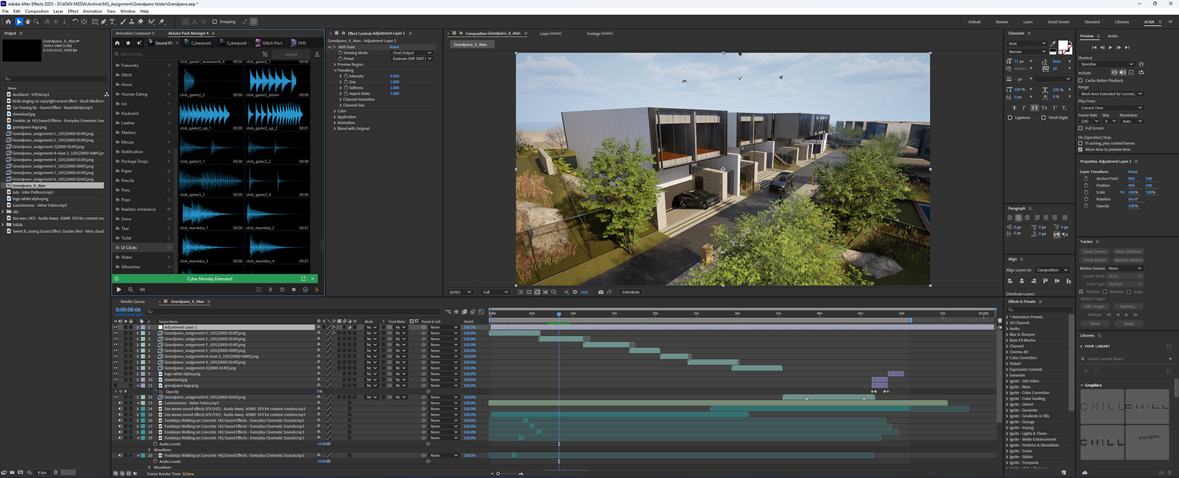
Task: Click the Import button in AEJuice
Action: [291, 54]
